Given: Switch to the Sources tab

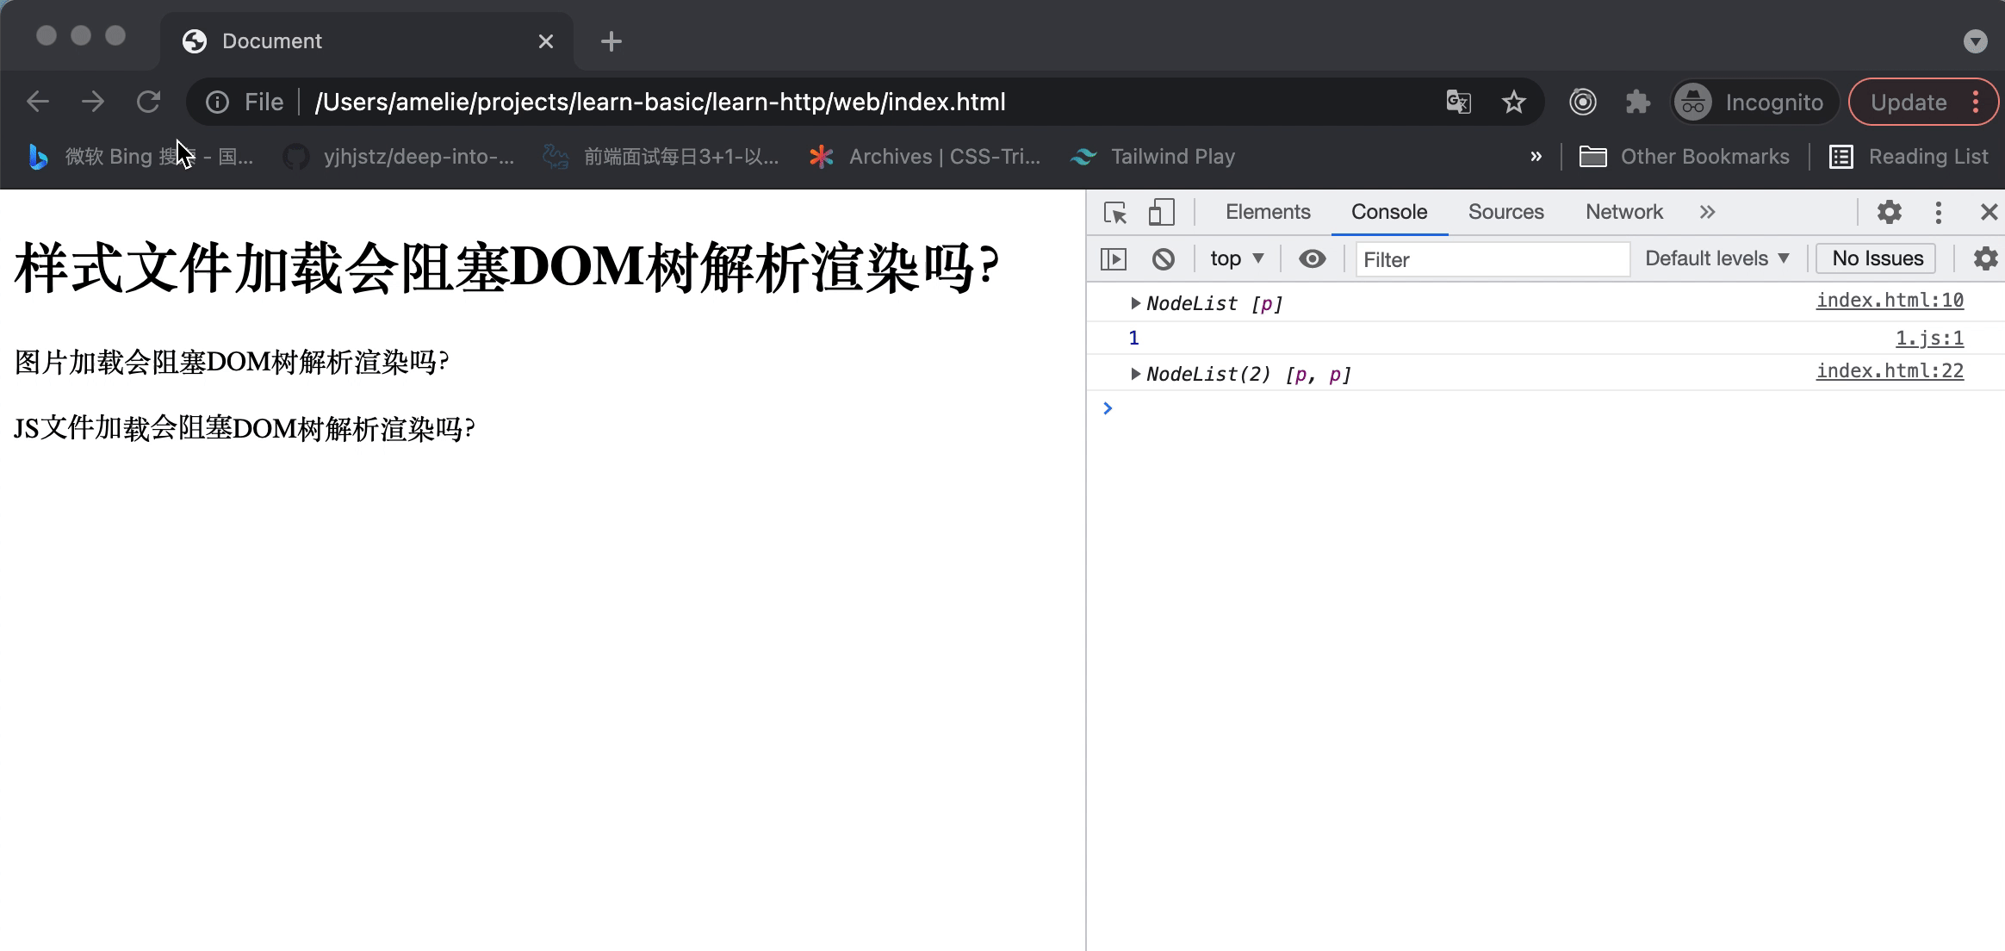Looking at the screenshot, I should 1505,212.
